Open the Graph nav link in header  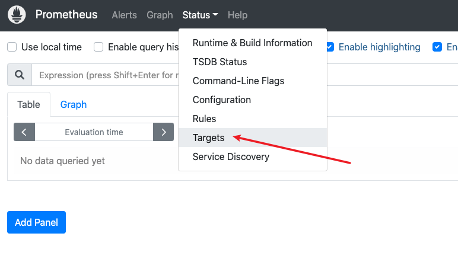[x=160, y=15]
